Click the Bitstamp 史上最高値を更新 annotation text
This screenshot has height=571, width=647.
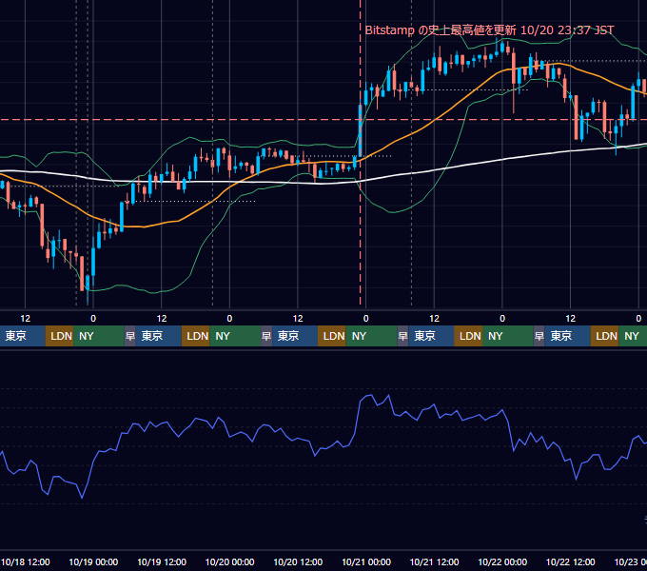point(489,30)
